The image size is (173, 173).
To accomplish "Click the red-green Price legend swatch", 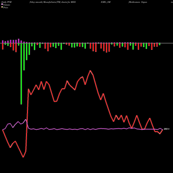I will pyautogui.click(x=2, y=7).
